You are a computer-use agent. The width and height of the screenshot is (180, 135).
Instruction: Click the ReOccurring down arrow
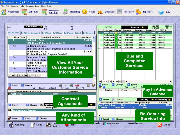point(169,100)
